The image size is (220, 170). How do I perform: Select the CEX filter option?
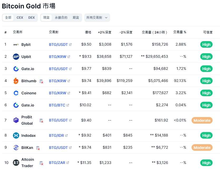tap(20, 18)
